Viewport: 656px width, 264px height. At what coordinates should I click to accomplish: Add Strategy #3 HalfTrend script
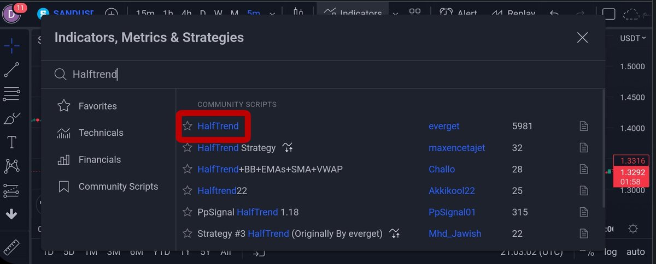pyautogui.click(x=290, y=233)
